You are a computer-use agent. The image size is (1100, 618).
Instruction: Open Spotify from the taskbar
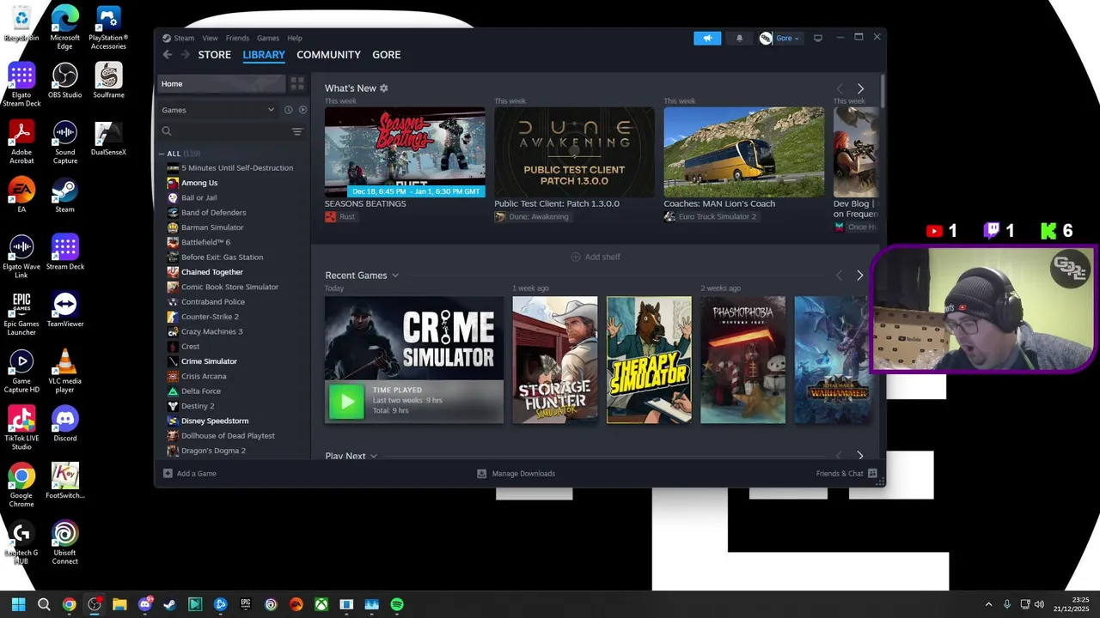[x=397, y=604]
